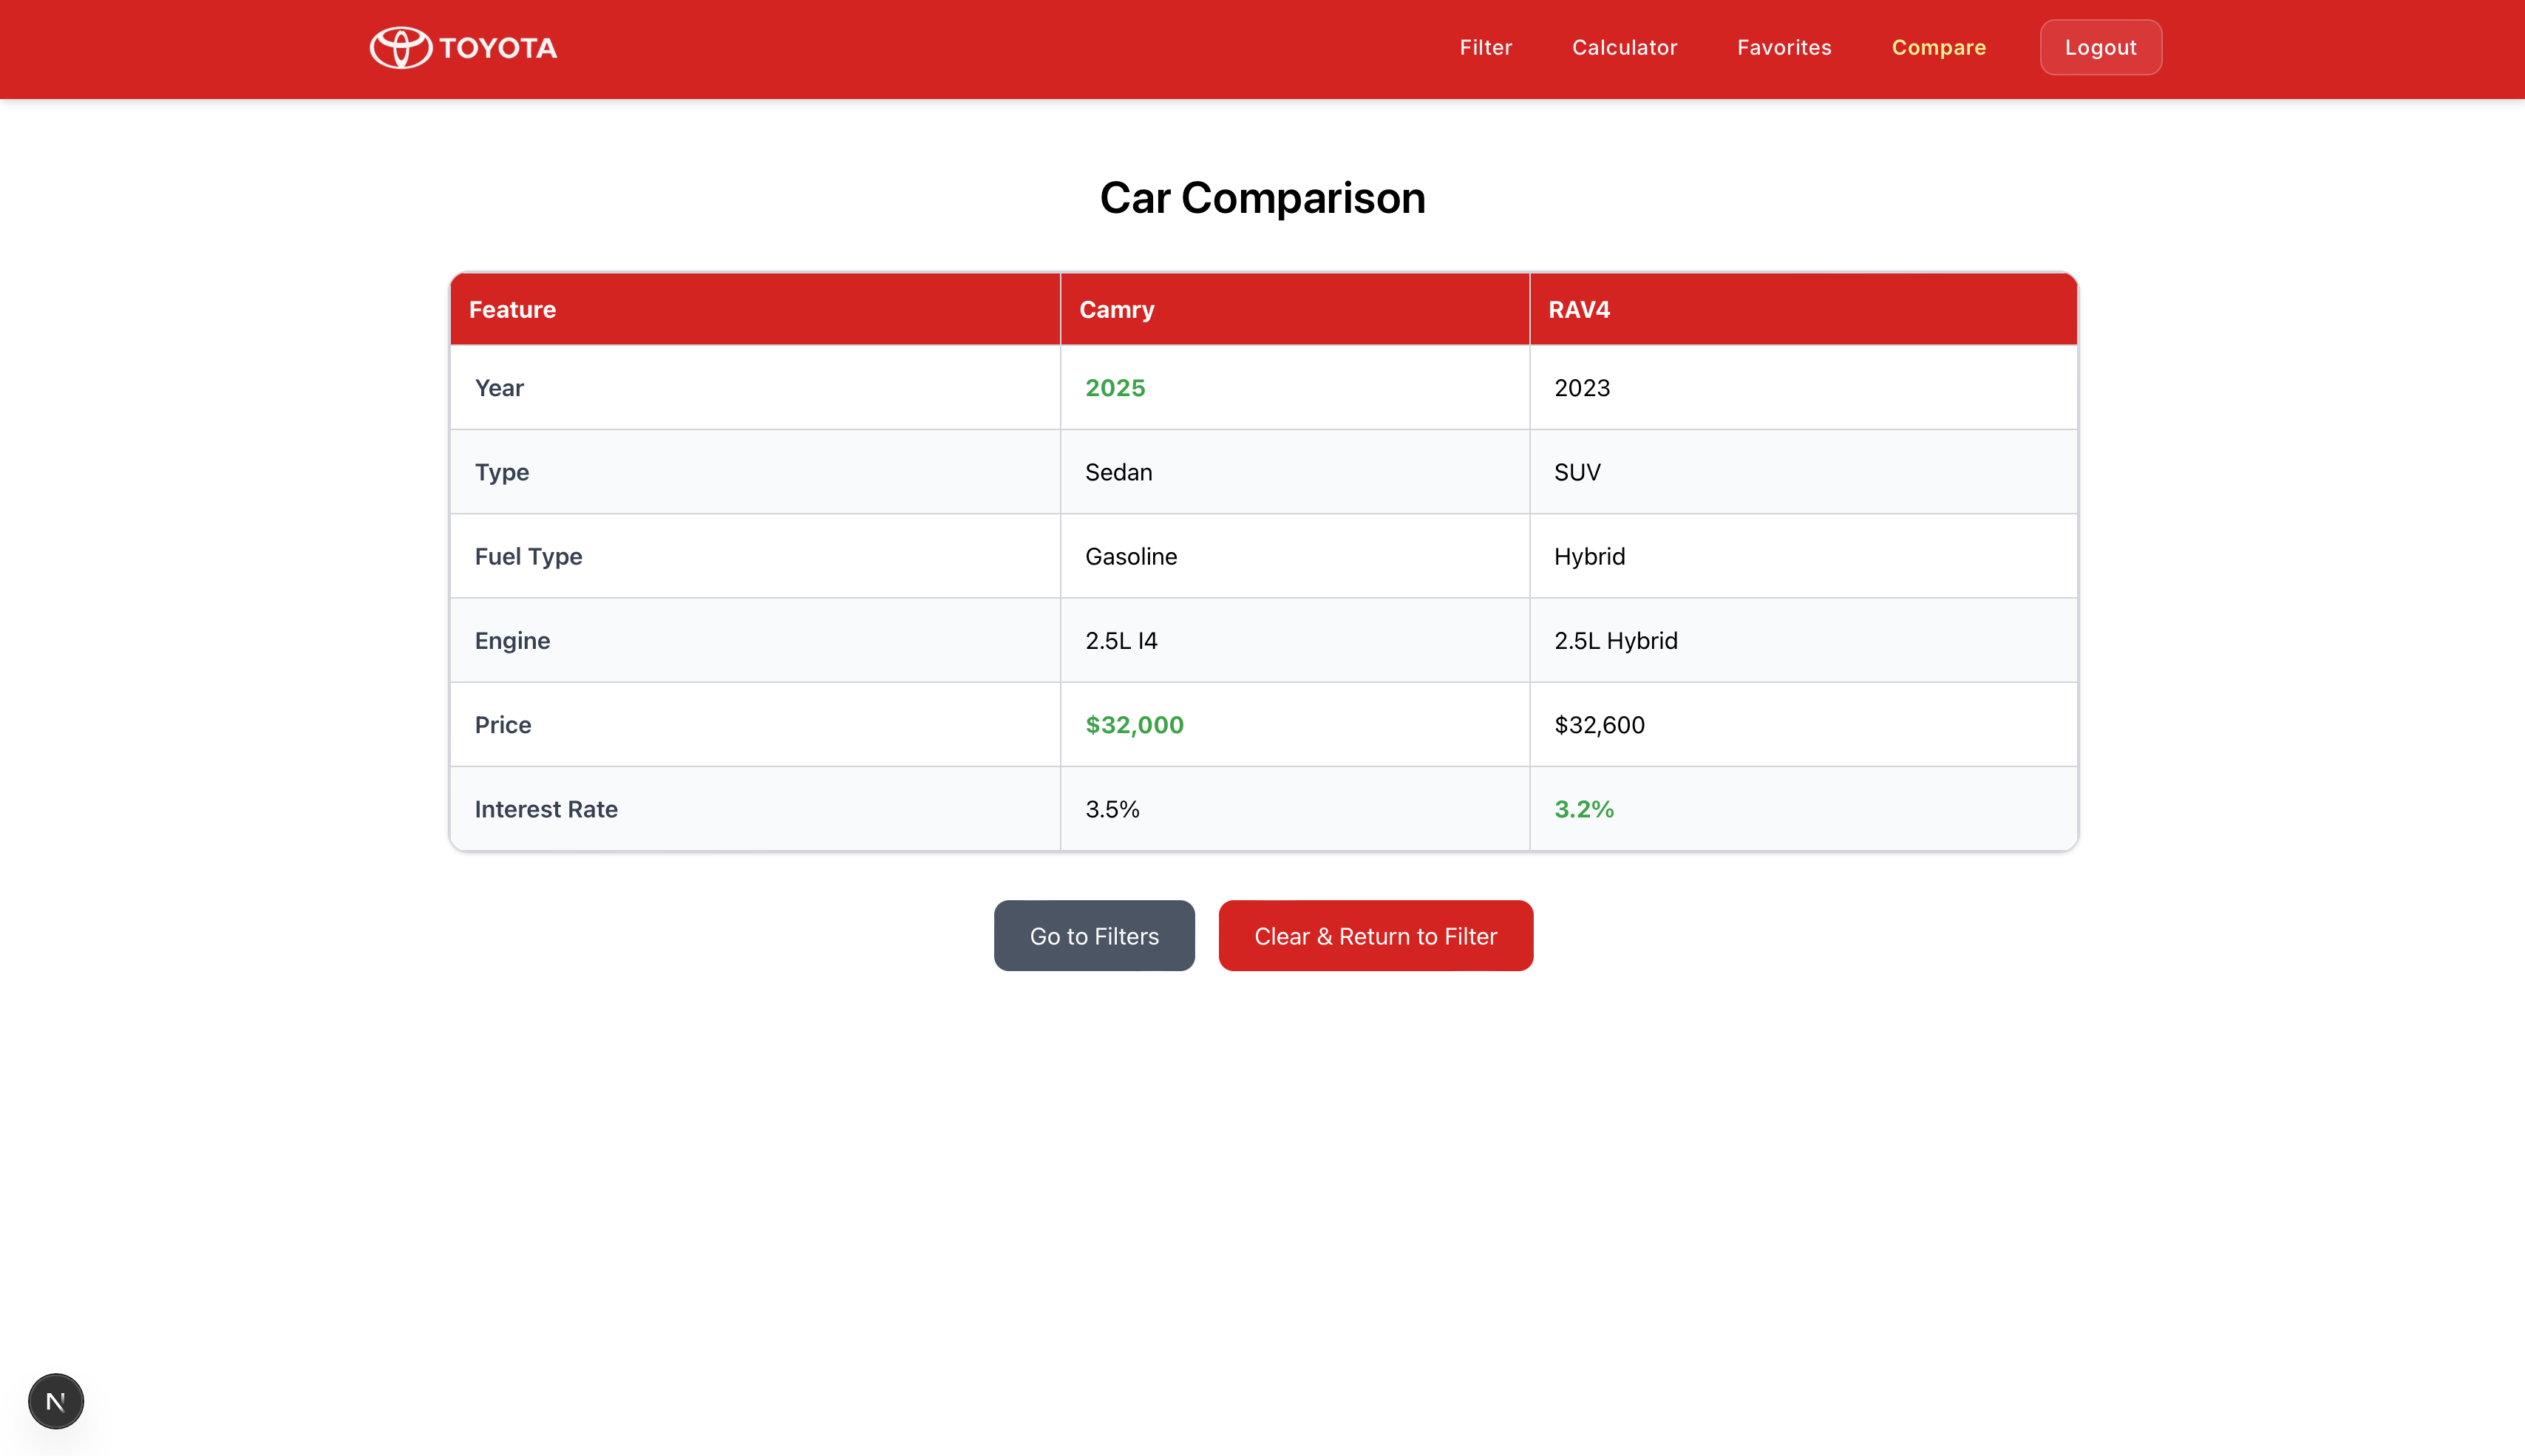Click the $32,000 Camry price
The image size is (2525, 1456).
1134,725
